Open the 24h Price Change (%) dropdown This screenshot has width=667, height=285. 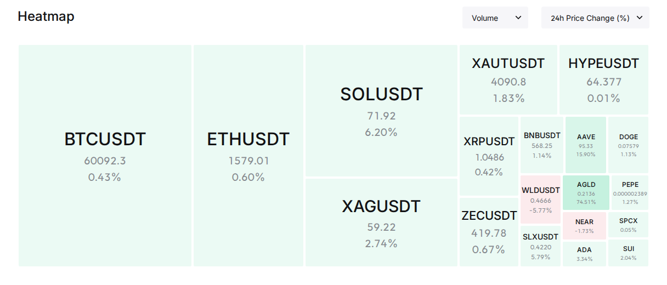595,18
